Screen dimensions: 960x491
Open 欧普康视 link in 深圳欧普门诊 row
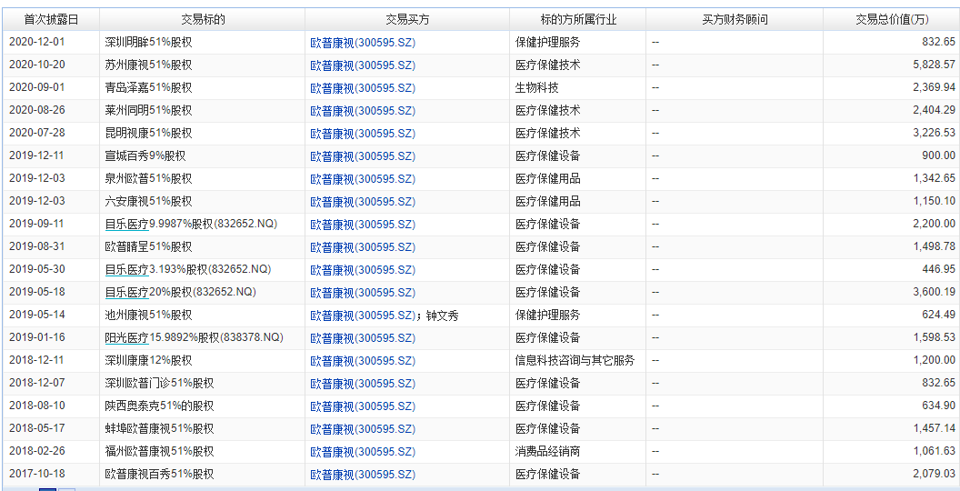(363, 383)
